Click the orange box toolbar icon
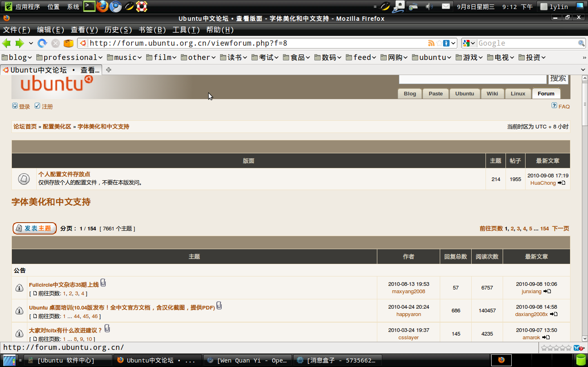Image resolution: width=588 pixels, height=367 pixels. click(x=69, y=43)
